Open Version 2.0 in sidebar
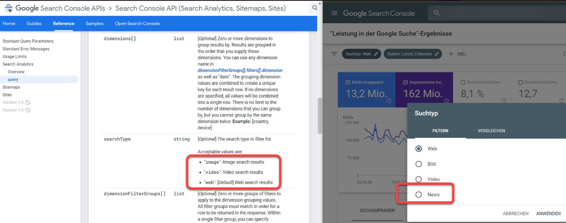The height and width of the screenshot is (223, 566). coord(13,102)
